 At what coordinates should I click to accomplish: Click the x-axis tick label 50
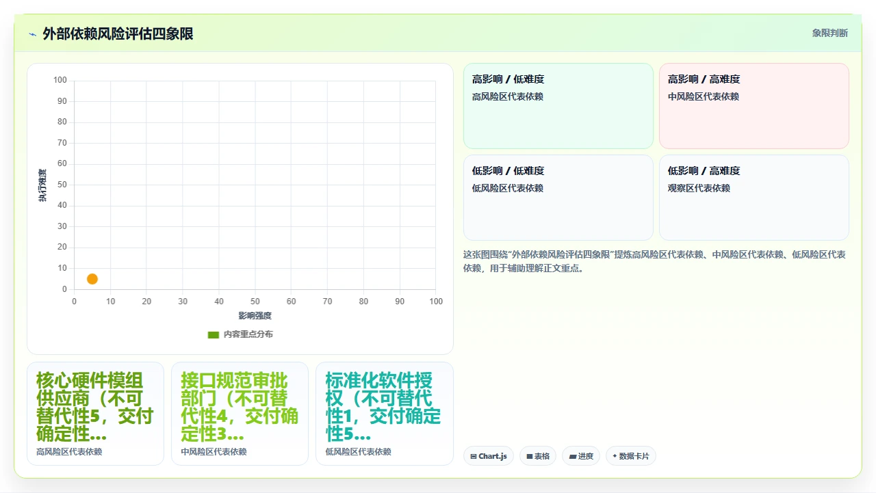tap(255, 302)
